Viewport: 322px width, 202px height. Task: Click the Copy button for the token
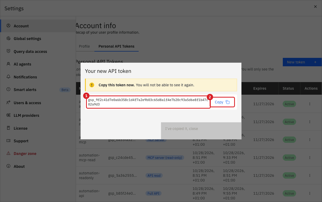222,102
